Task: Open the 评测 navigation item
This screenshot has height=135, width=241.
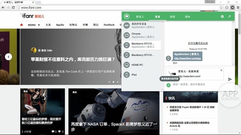Action: point(85,25)
